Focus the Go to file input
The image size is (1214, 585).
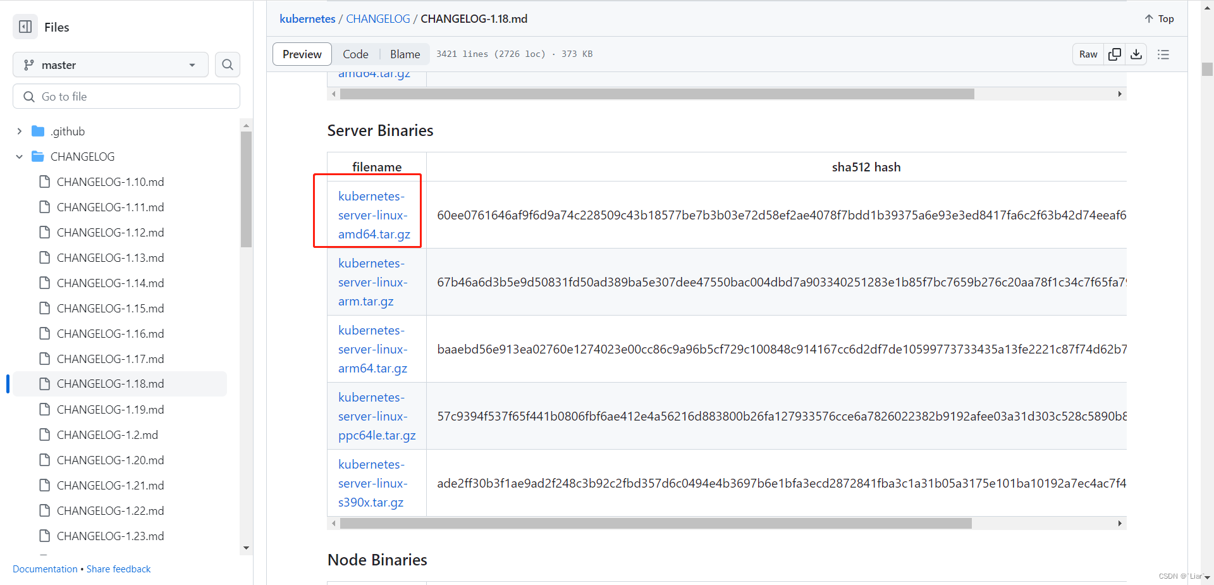126,96
